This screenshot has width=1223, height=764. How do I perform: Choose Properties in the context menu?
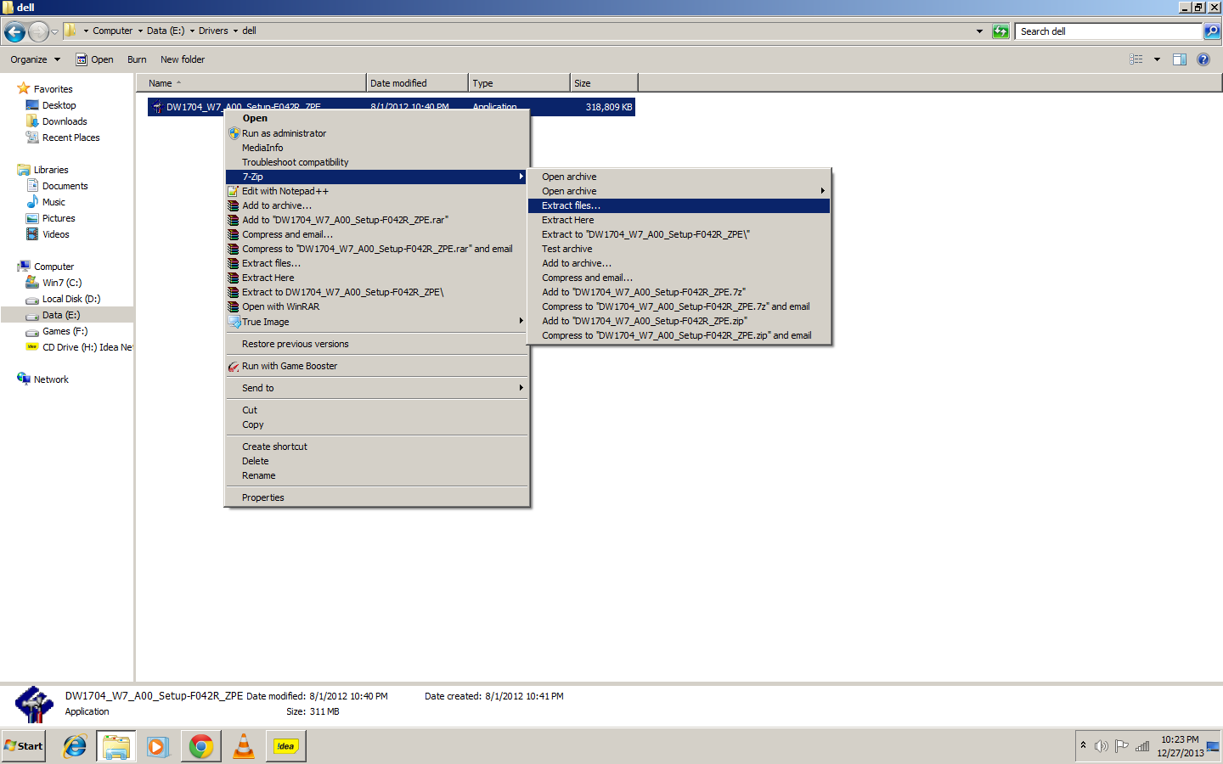(376, 497)
